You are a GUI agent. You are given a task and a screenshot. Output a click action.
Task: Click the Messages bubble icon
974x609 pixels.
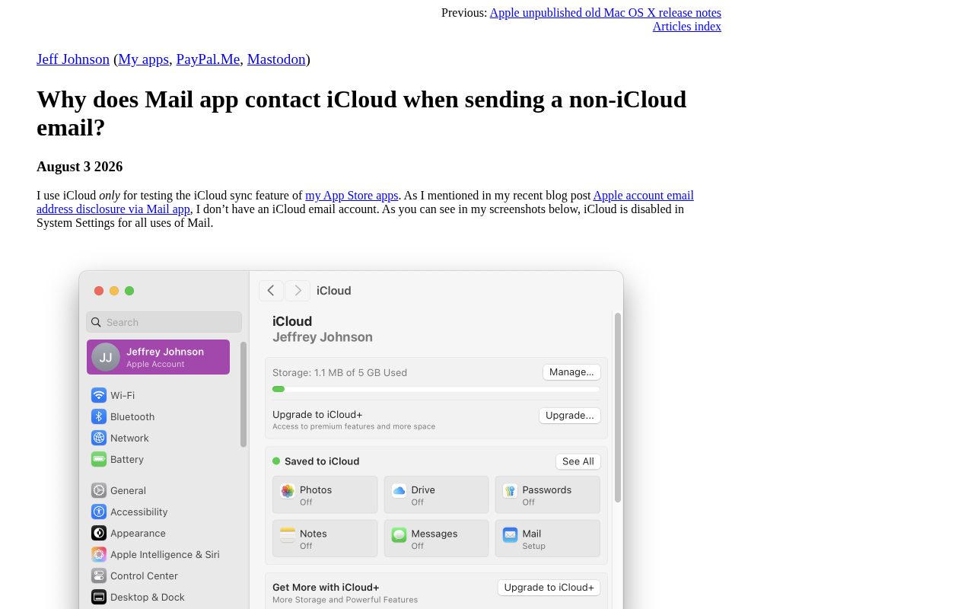[x=399, y=535]
